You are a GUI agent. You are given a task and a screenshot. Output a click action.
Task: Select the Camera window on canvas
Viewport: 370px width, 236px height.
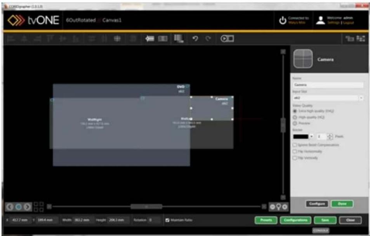point(212,109)
